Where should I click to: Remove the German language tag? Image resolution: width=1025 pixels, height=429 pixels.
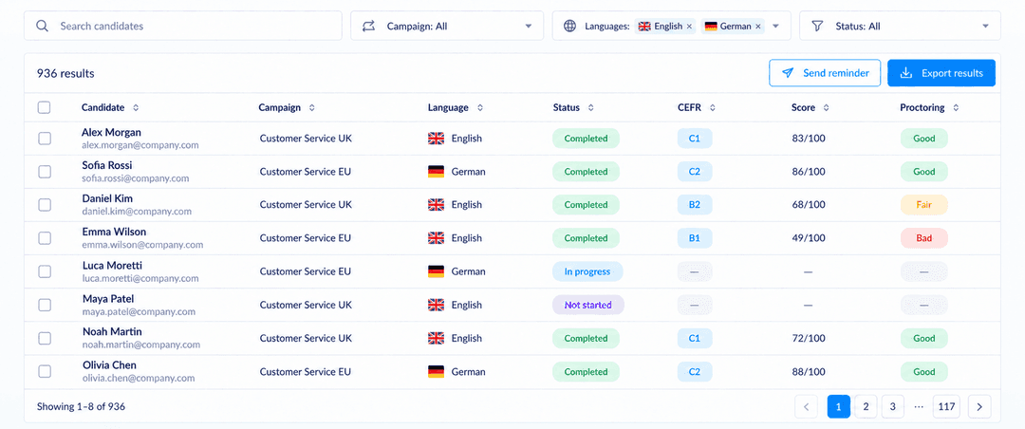757,27
